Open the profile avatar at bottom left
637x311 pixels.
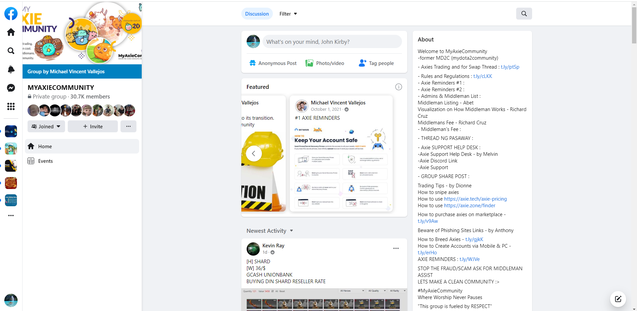click(x=11, y=300)
